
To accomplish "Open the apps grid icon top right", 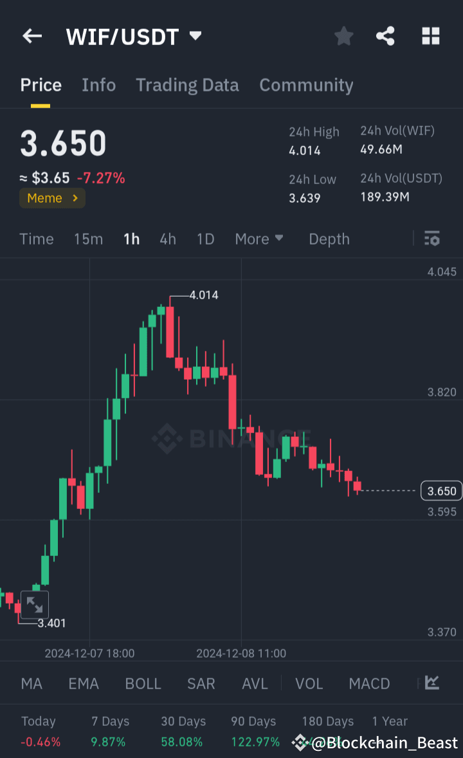I will [430, 36].
